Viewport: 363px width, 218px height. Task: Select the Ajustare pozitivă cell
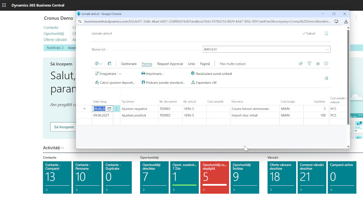139,116
